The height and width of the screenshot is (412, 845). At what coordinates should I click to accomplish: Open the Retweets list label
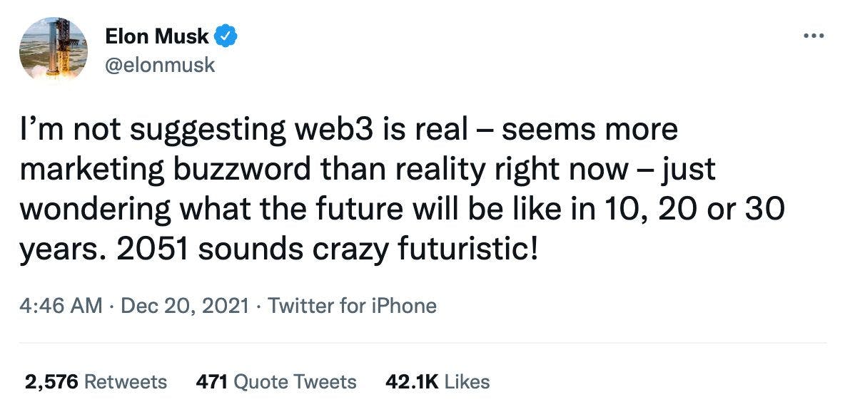(x=126, y=381)
